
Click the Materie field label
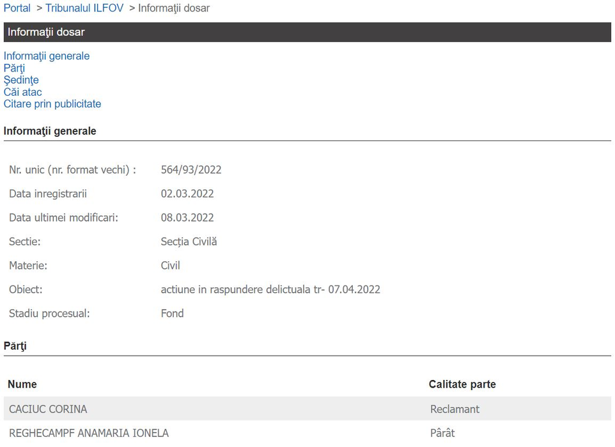tap(28, 265)
